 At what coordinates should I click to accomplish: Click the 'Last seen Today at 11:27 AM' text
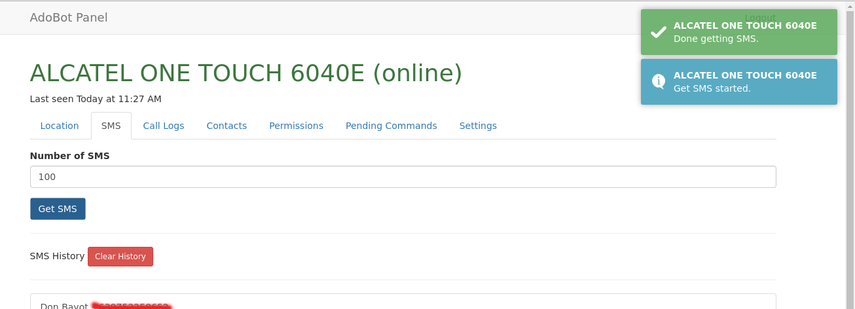click(96, 99)
